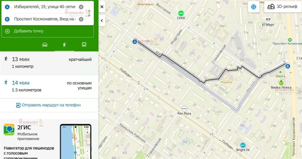302x159 pixels.
Task: Close the route panel with X button
Action: pyautogui.click(x=102, y=7)
